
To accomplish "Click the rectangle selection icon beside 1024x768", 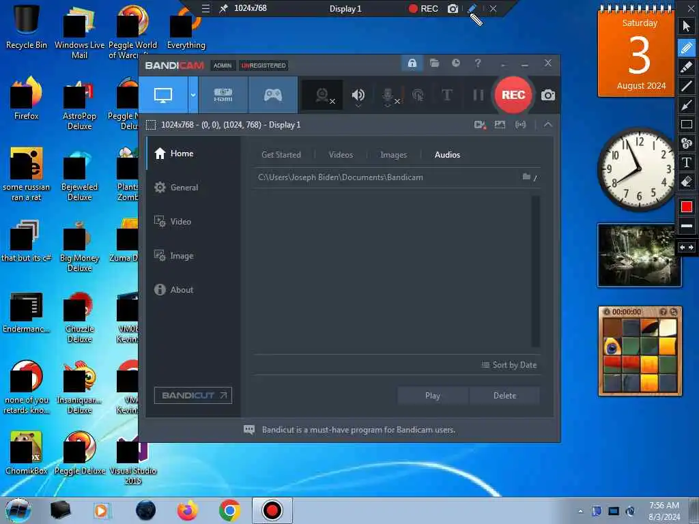I will [151, 125].
